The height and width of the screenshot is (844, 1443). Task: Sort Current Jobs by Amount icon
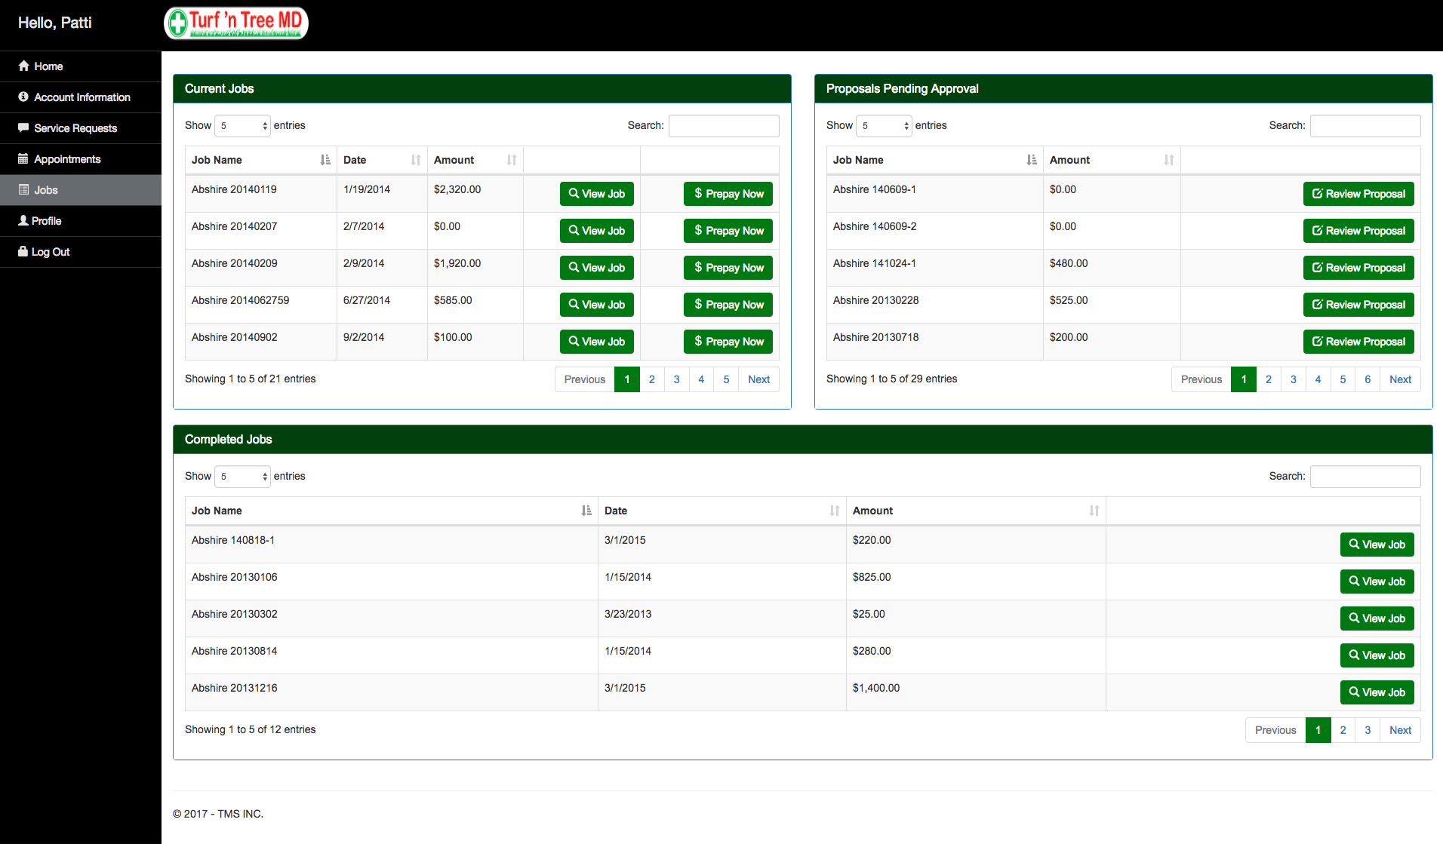(512, 160)
